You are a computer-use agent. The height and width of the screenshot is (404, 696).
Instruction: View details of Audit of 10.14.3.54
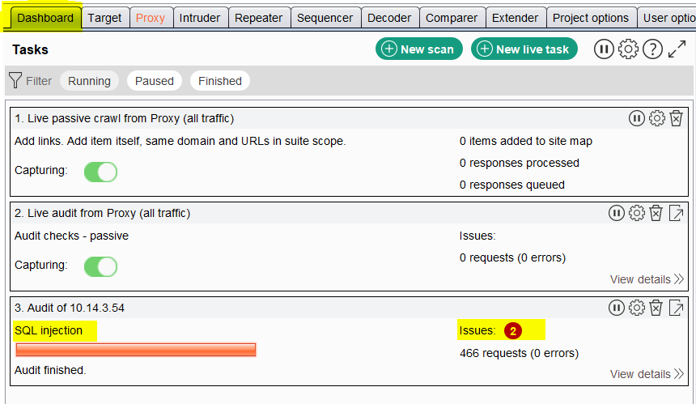pos(647,374)
